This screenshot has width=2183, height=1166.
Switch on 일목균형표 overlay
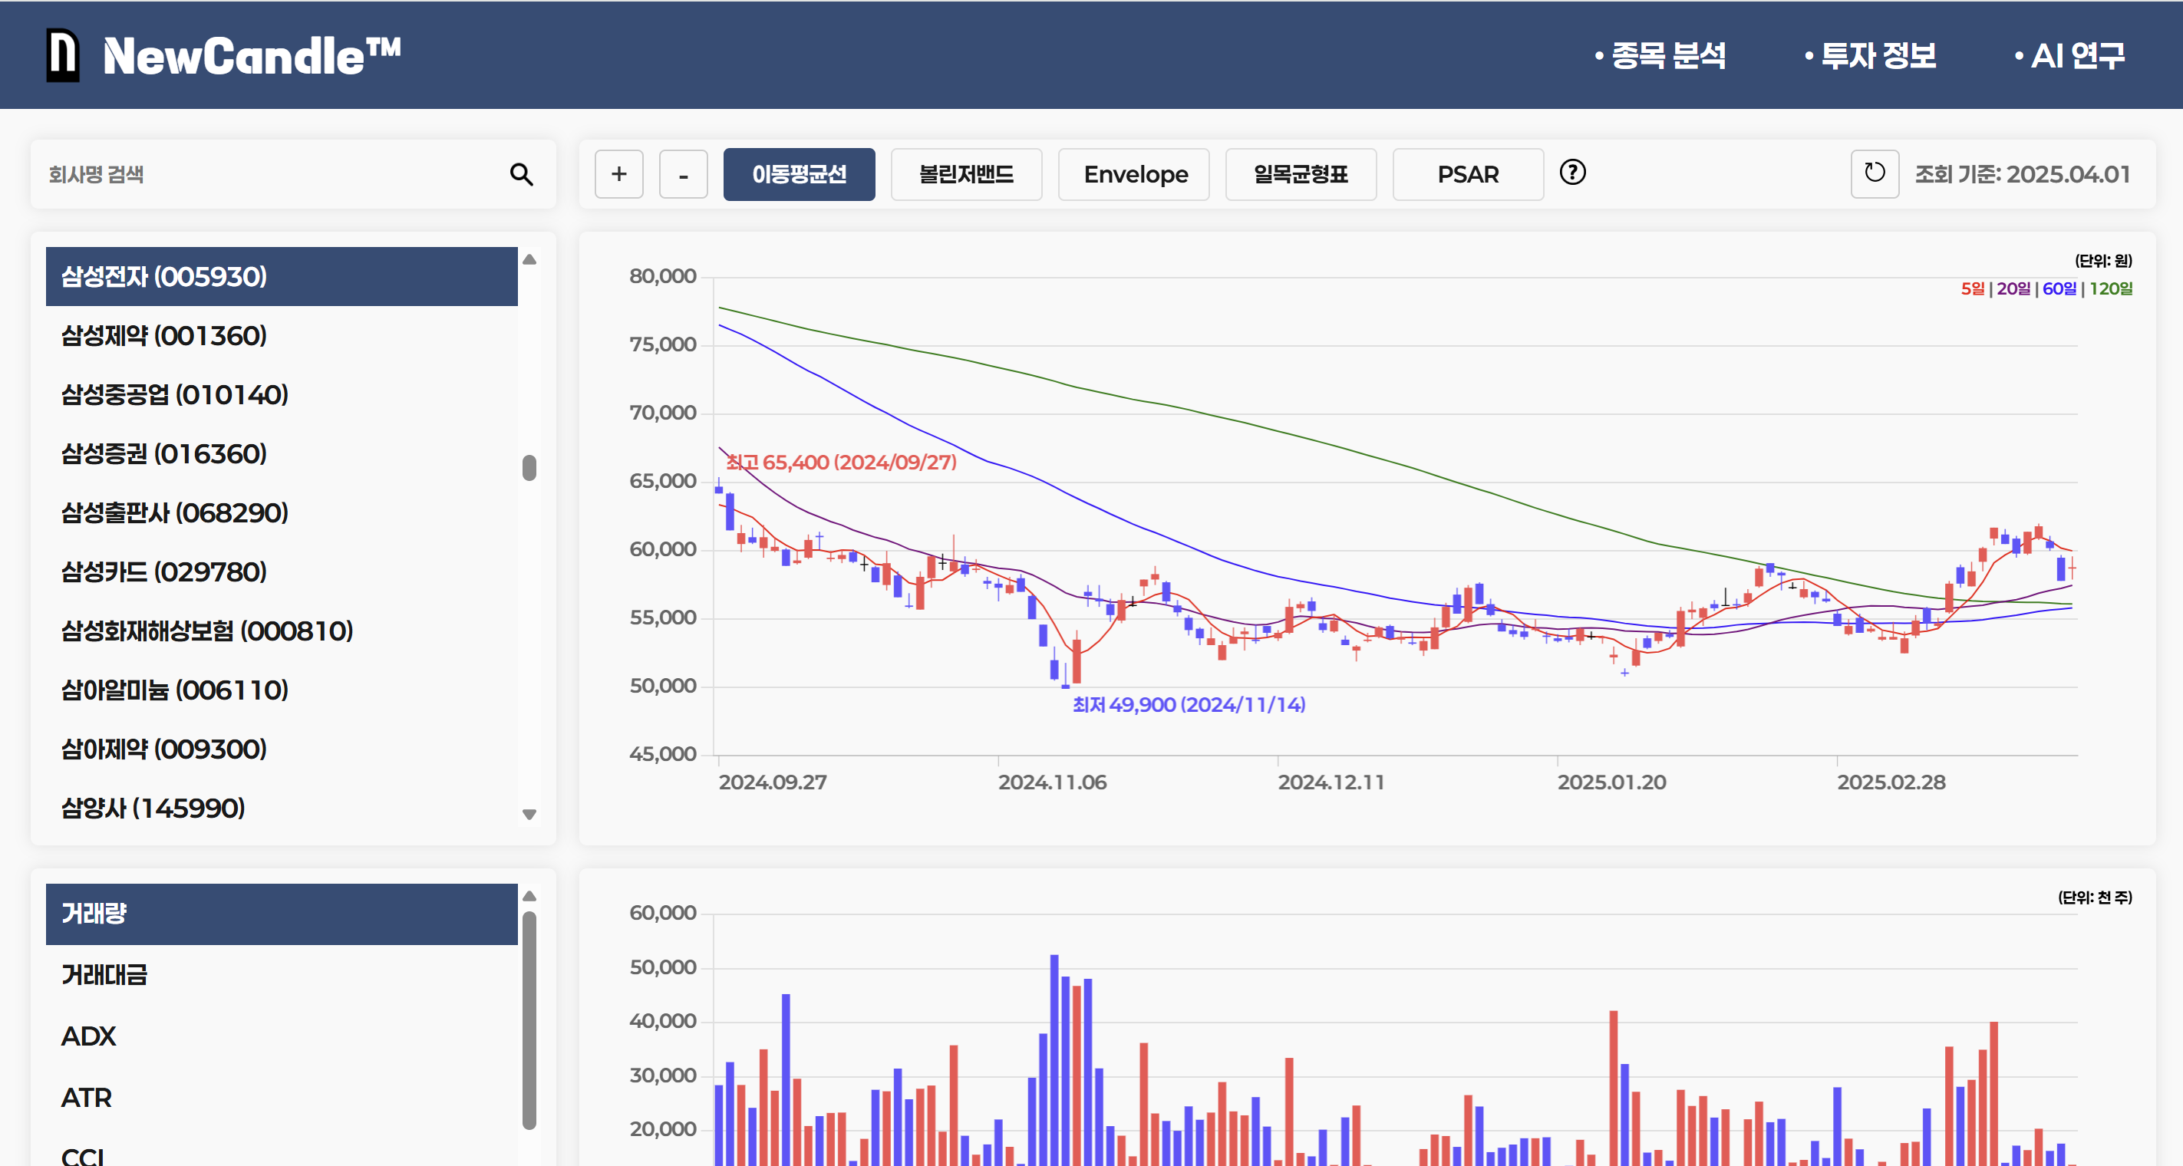(x=1301, y=175)
